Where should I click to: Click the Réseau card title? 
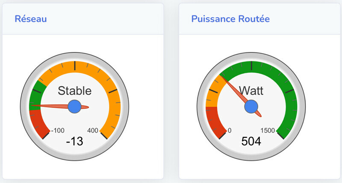click(31, 19)
